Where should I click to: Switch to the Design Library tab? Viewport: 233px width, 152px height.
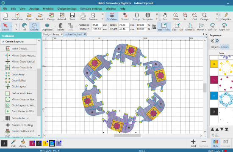[x=51, y=34]
